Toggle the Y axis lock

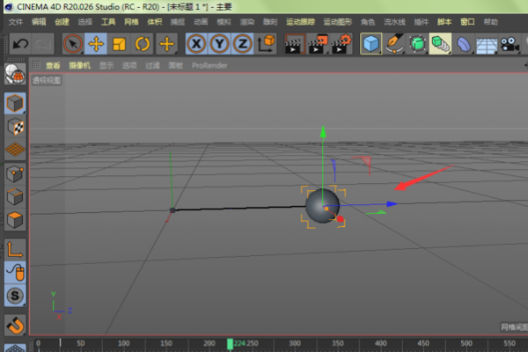point(219,43)
